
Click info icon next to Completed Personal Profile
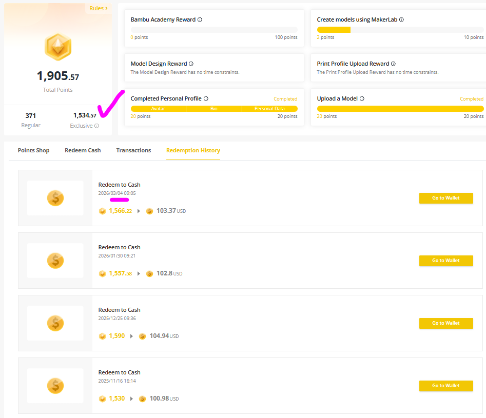tap(206, 98)
